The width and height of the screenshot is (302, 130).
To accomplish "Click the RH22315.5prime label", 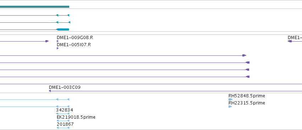I will (x=247, y=103).
